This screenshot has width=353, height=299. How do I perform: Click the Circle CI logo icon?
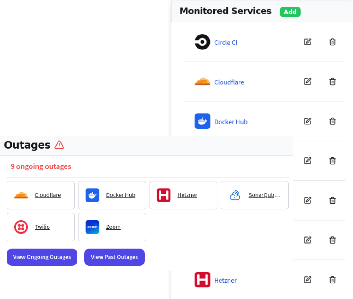pos(202,42)
